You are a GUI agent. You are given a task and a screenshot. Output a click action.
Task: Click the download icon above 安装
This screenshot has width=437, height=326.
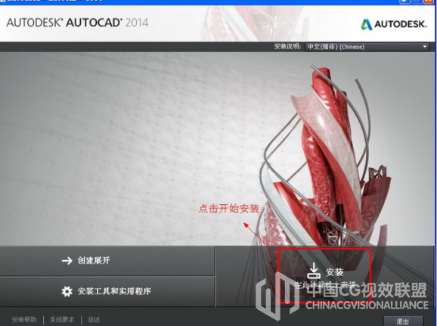(314, 271)
